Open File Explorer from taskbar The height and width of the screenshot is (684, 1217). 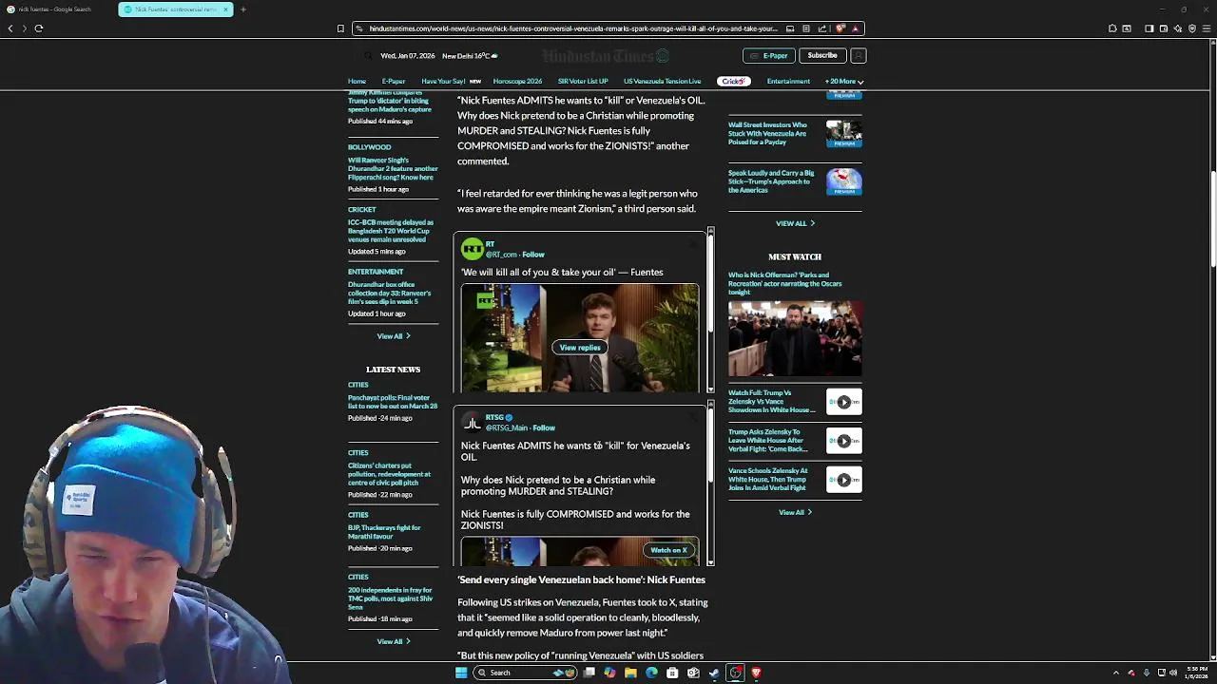(x=630, y=673)
